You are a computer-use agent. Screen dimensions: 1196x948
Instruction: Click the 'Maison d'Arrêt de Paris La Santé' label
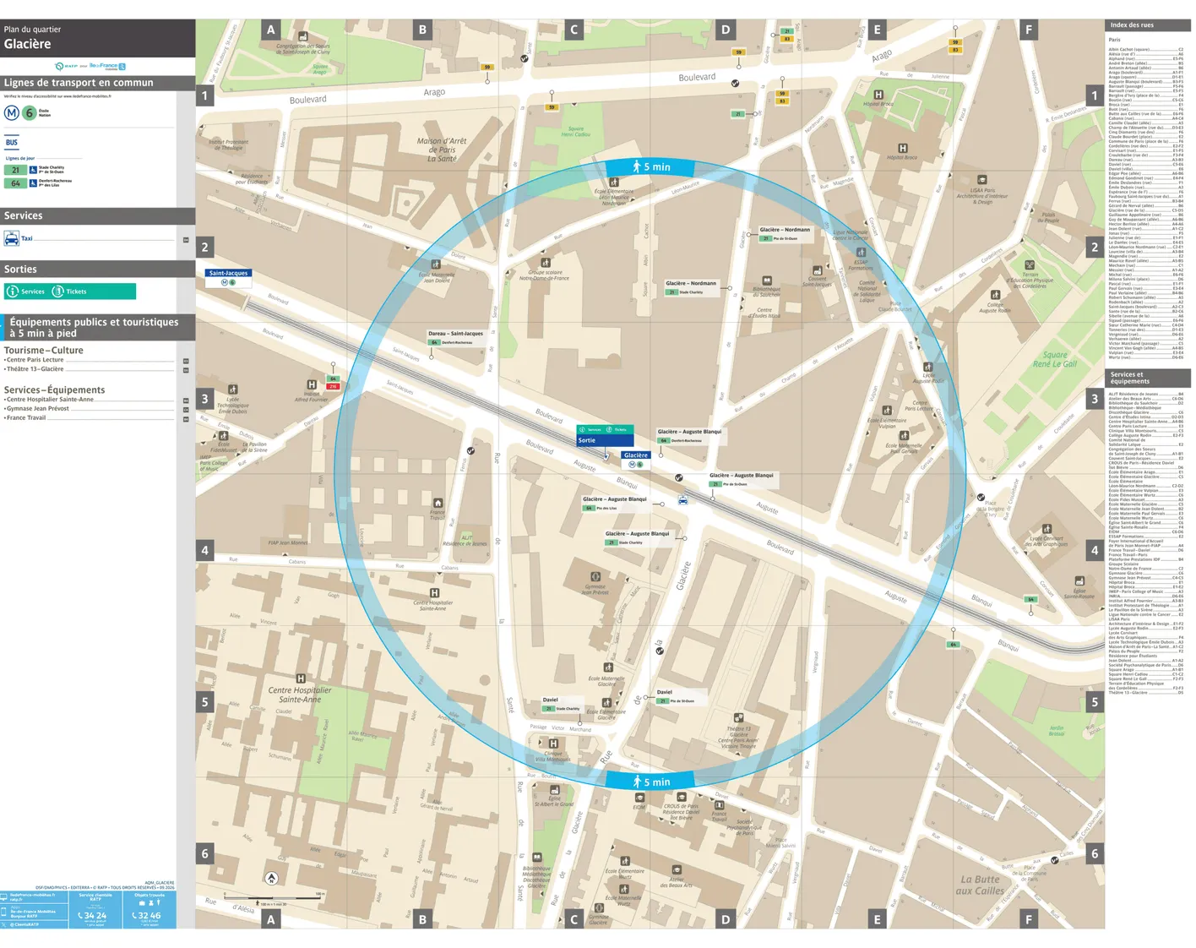click(x=441, y=150)
